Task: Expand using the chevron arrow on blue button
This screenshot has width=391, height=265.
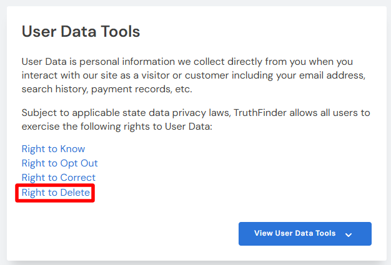Action: pos(349,234)
